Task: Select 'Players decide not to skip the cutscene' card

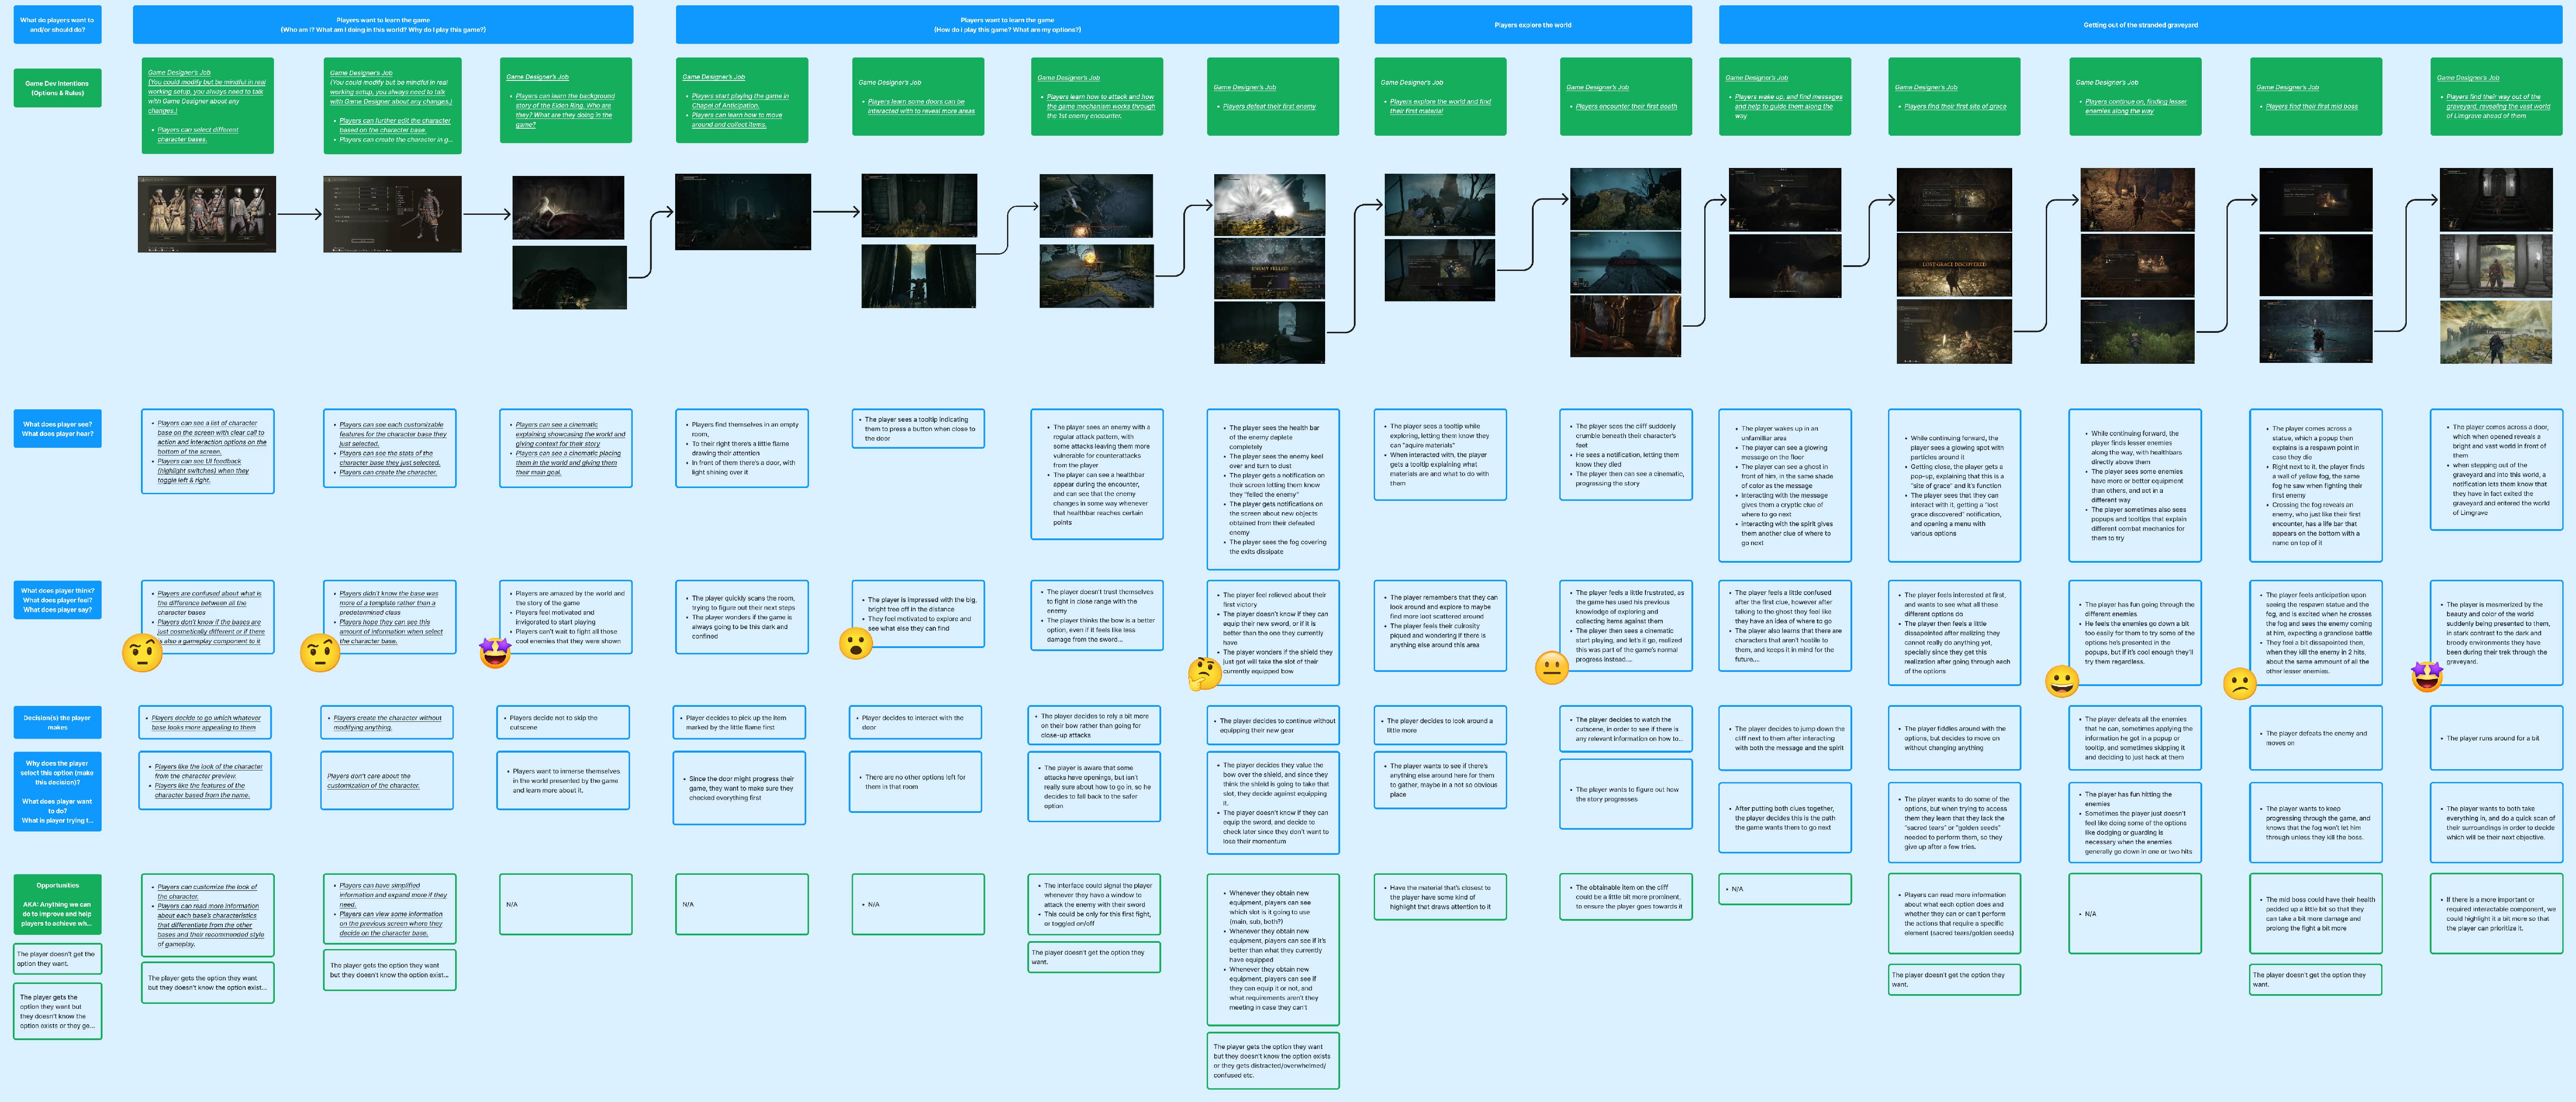Action: 564,722
